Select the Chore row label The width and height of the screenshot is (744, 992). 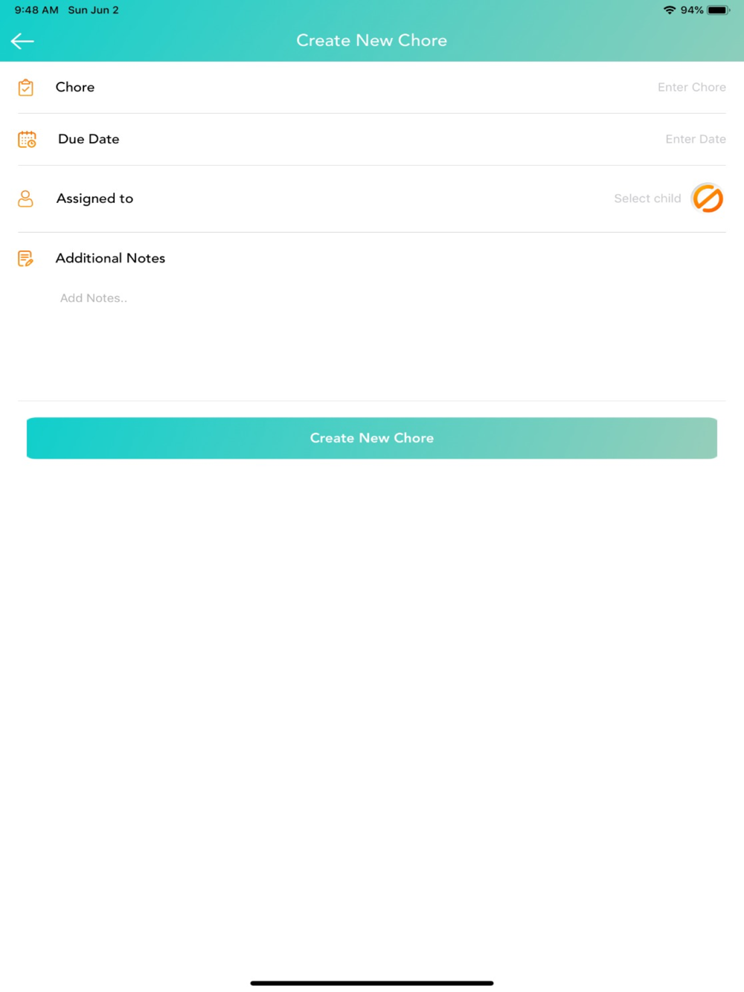point(75,87)
